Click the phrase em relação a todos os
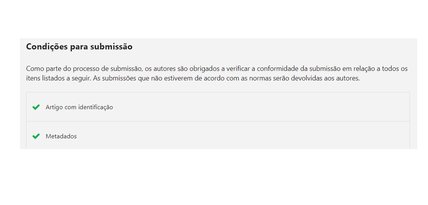This screenshot has width=428, height=205. click(x=375, y=69)
